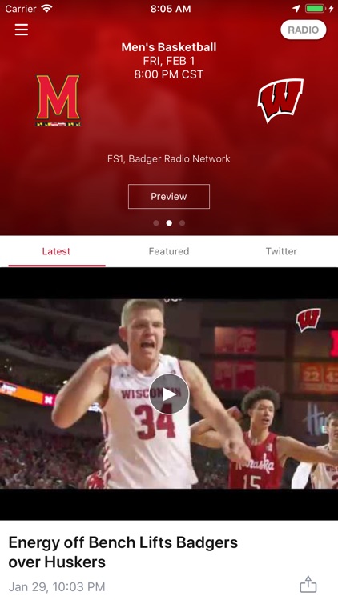
Task: Switch to the Featured tab
Action: (169, 251)
